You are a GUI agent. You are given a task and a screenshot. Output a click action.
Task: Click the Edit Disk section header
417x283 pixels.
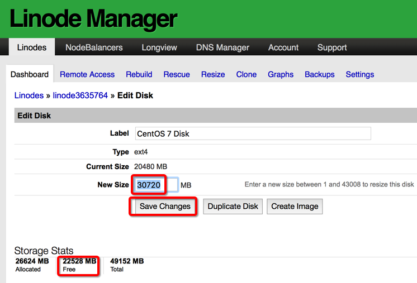pyautogui.click(x=216, y=116)
